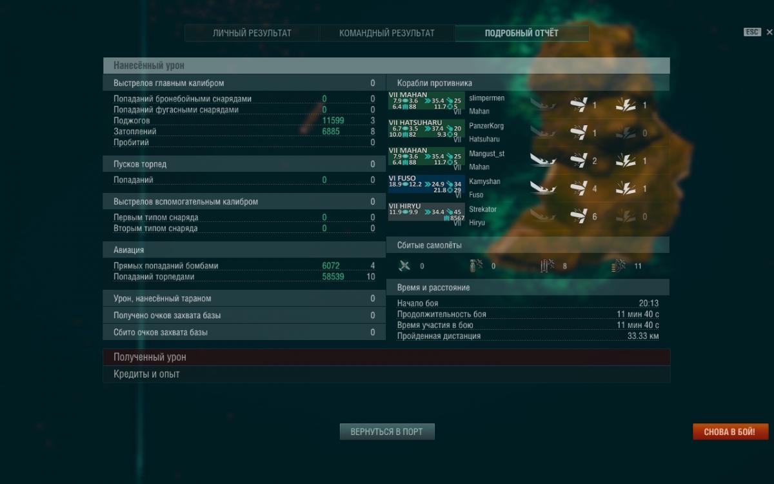774x484 pixels.
Task: Switch to the Личный результат tab
Action: [x=252, y=33]
